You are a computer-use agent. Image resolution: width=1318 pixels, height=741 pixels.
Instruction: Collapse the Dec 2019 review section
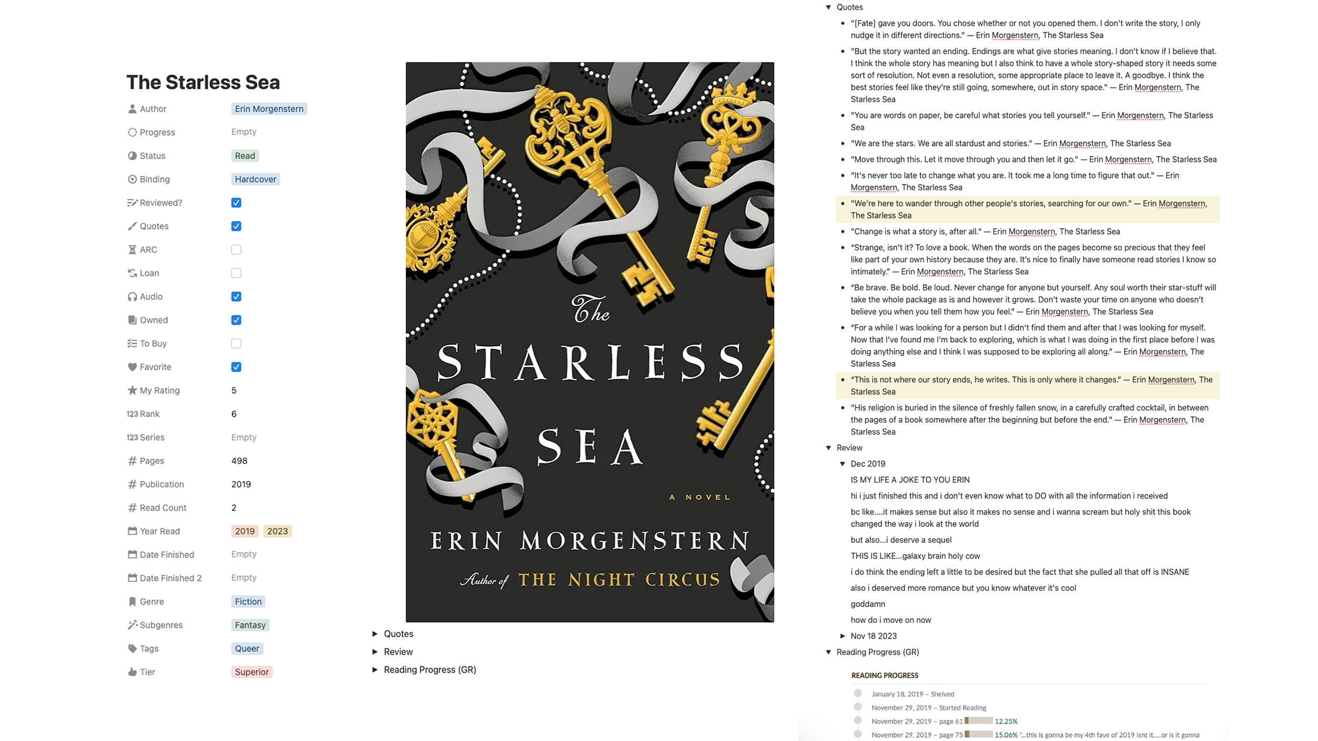(x=842, y=464)
